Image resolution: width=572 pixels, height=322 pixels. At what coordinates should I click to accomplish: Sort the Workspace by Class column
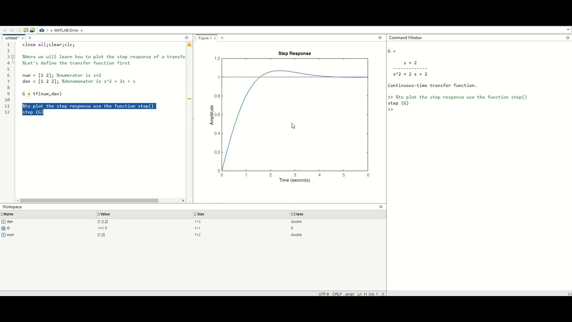tap(338, 214)
